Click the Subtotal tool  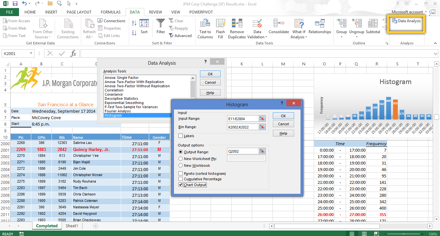[373, 27]
